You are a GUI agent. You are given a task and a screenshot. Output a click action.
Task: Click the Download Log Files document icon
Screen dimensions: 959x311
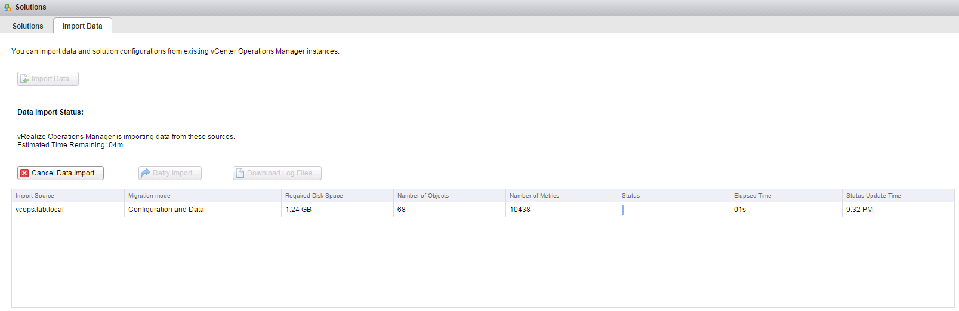240,173
